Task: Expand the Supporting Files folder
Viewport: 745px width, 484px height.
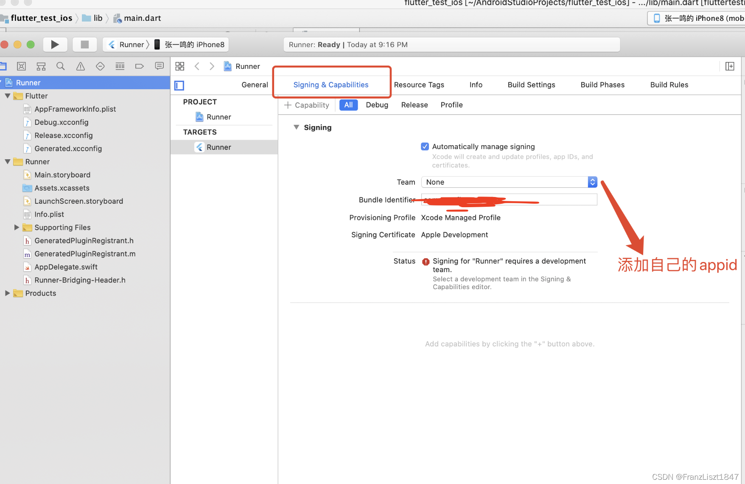Action: pyautogui.click(x=17, y=228)
